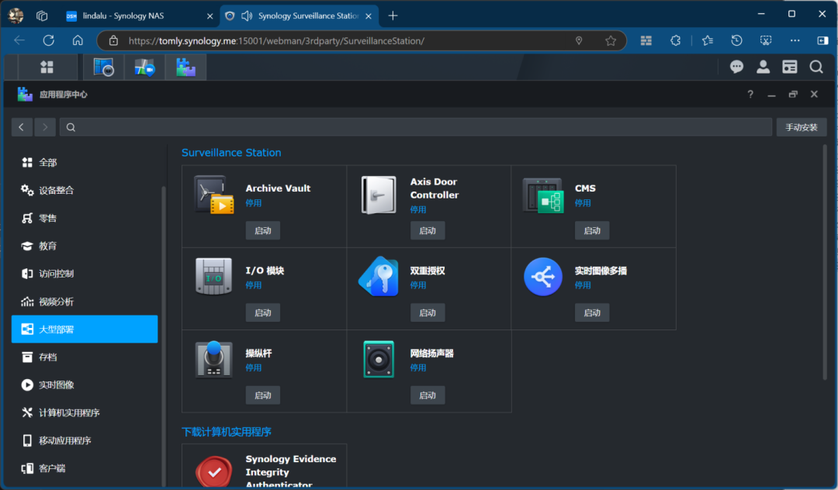Select the 大型部署 category
The height and width of the screenshot is (490, 838).
click(x=85, y=329)
